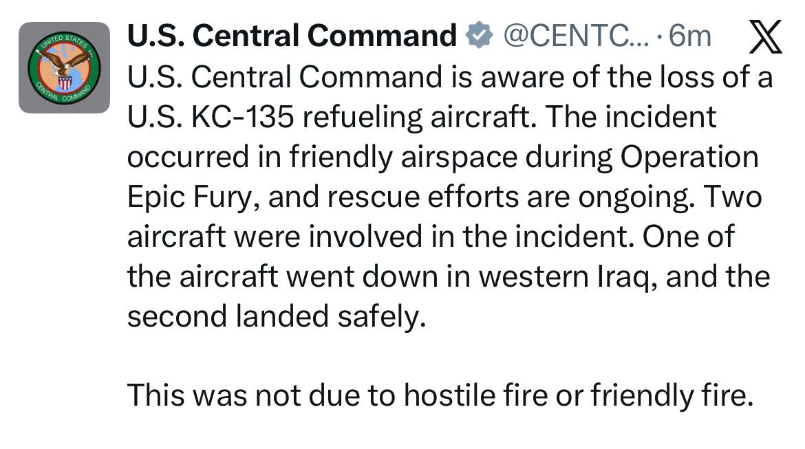Open the X logo icon

tap(765, 37)
